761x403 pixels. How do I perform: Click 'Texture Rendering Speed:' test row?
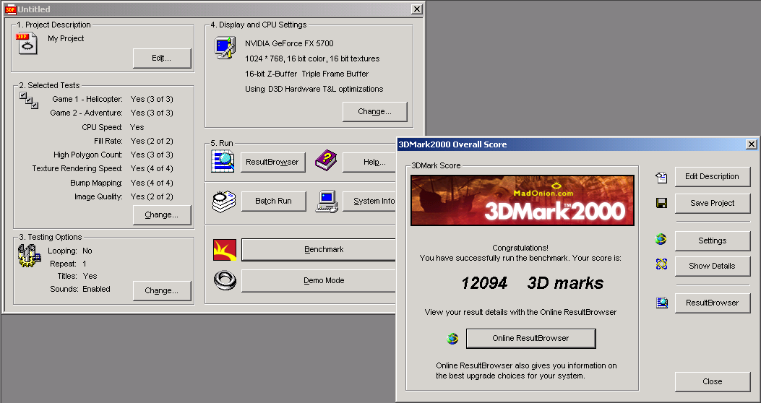103,168
